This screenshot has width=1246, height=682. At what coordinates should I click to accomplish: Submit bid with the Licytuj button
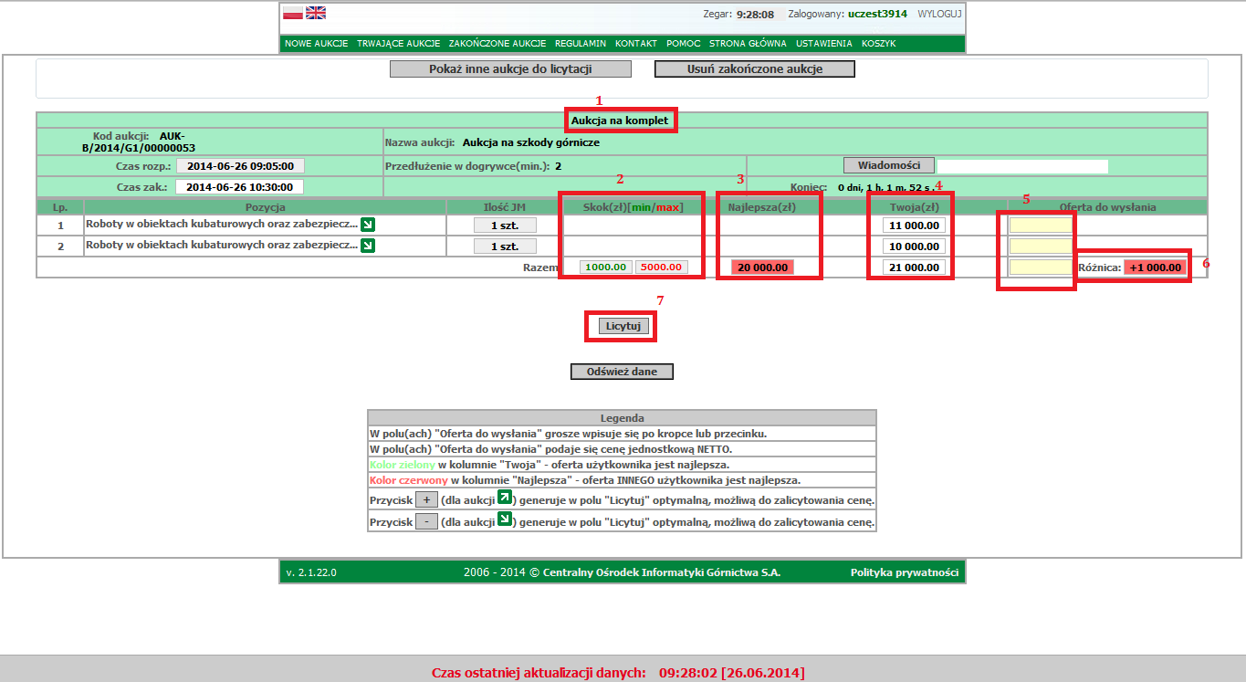point(624,327)
